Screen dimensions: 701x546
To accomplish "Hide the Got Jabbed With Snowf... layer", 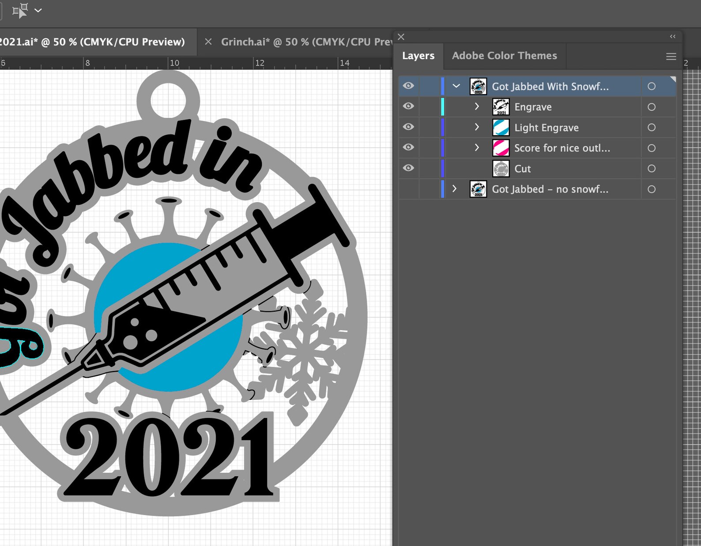I will pyautogui.click(x=409, y=86).
